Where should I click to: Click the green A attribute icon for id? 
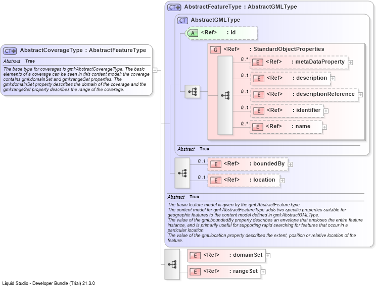(193, 33)
